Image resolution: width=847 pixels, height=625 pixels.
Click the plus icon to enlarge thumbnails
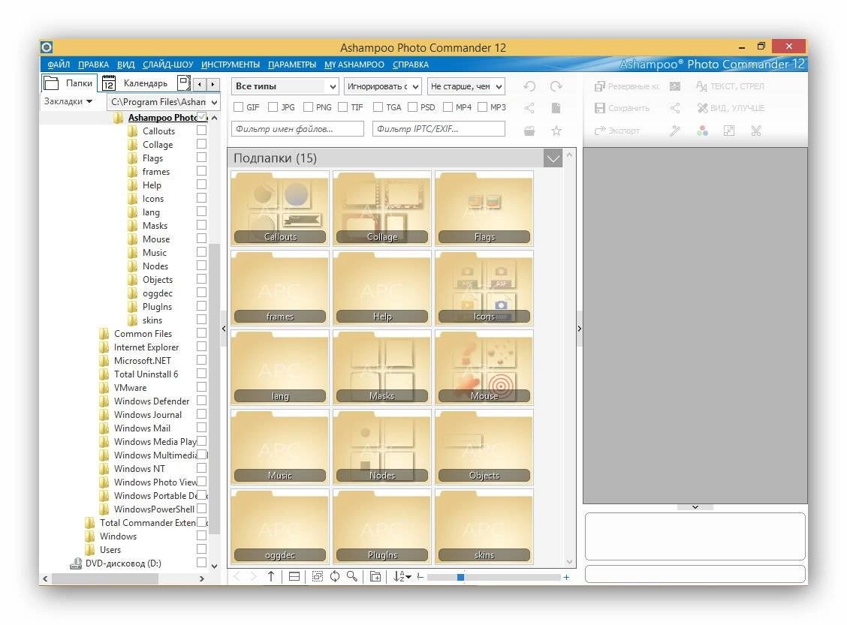567,577
